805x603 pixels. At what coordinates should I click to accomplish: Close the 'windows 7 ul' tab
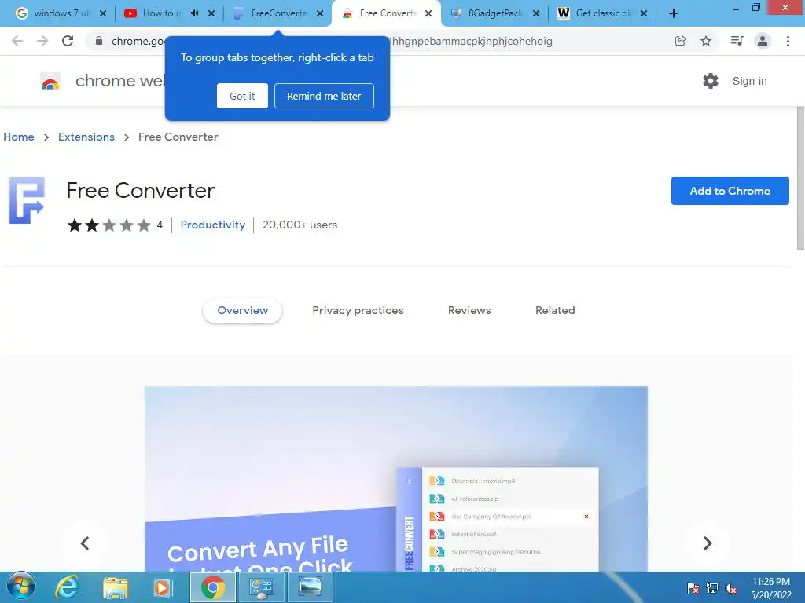click(x=103, y=13)
